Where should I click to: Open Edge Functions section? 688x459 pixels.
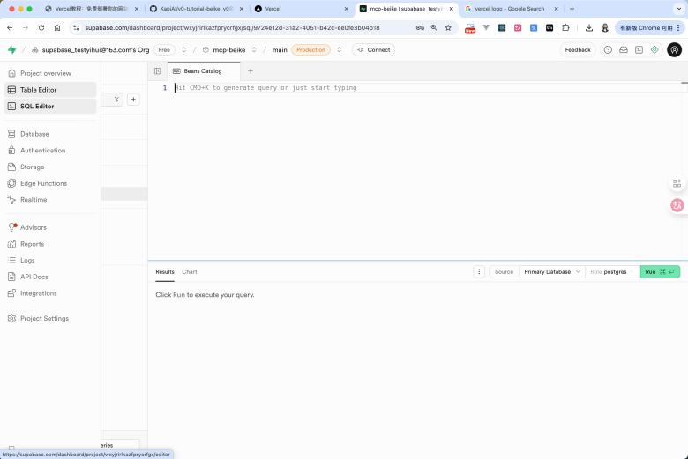pyautogui.click(x=43, y=183)
